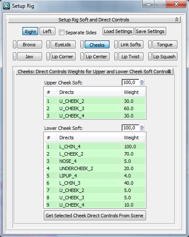Select the Right side button
This screenshot has height=237, width=189.
tap(30, 31)
